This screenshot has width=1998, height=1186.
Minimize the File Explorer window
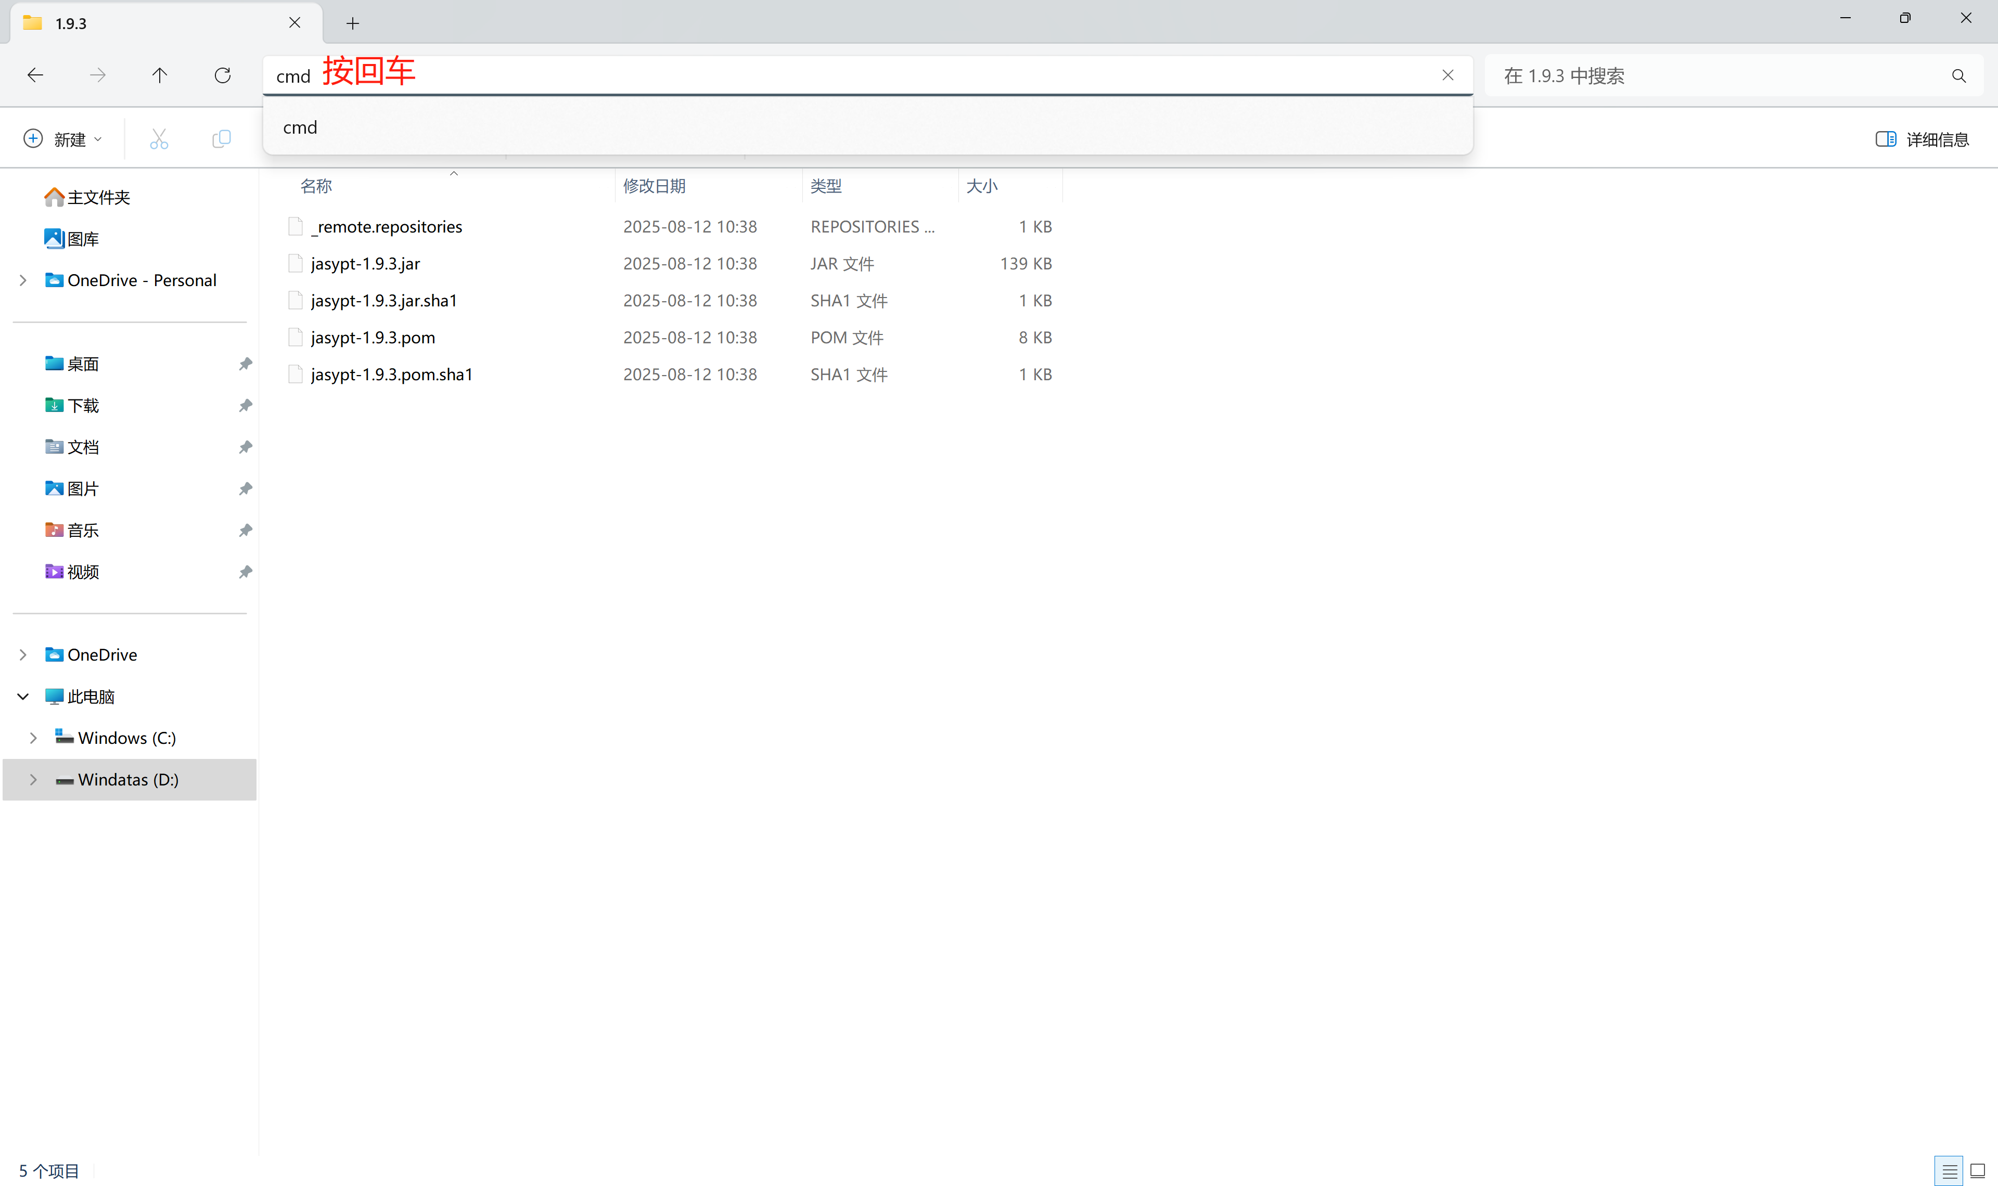click(x=1846, y=18)
